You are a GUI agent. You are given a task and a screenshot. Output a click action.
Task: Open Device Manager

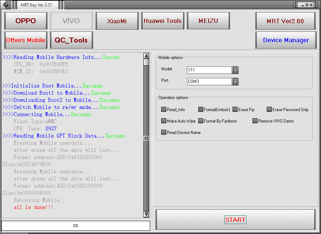286,40
